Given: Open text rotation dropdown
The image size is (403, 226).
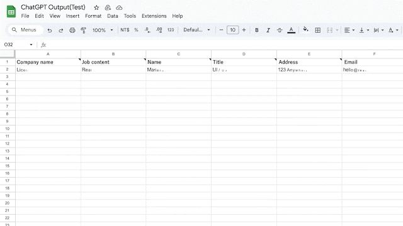Looking at the screenshot, I should 393,30.
